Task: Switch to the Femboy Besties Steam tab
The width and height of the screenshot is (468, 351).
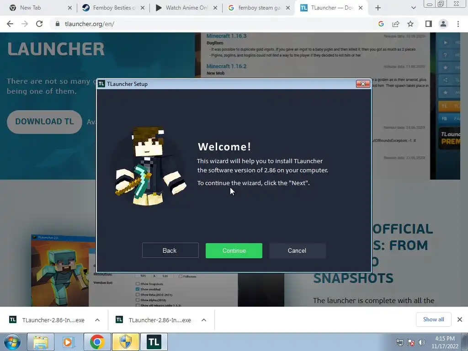Action: pyautogui.click(x=113, y=8)
